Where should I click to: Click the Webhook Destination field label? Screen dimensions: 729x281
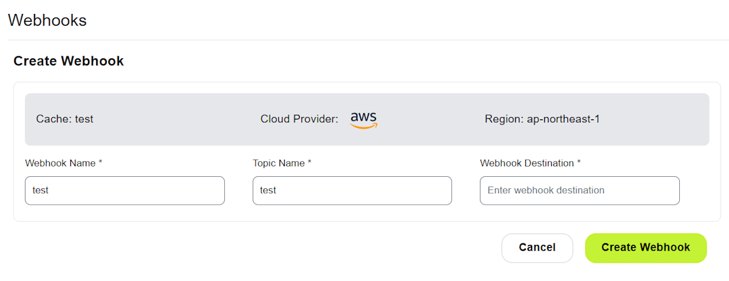point(527,163)
